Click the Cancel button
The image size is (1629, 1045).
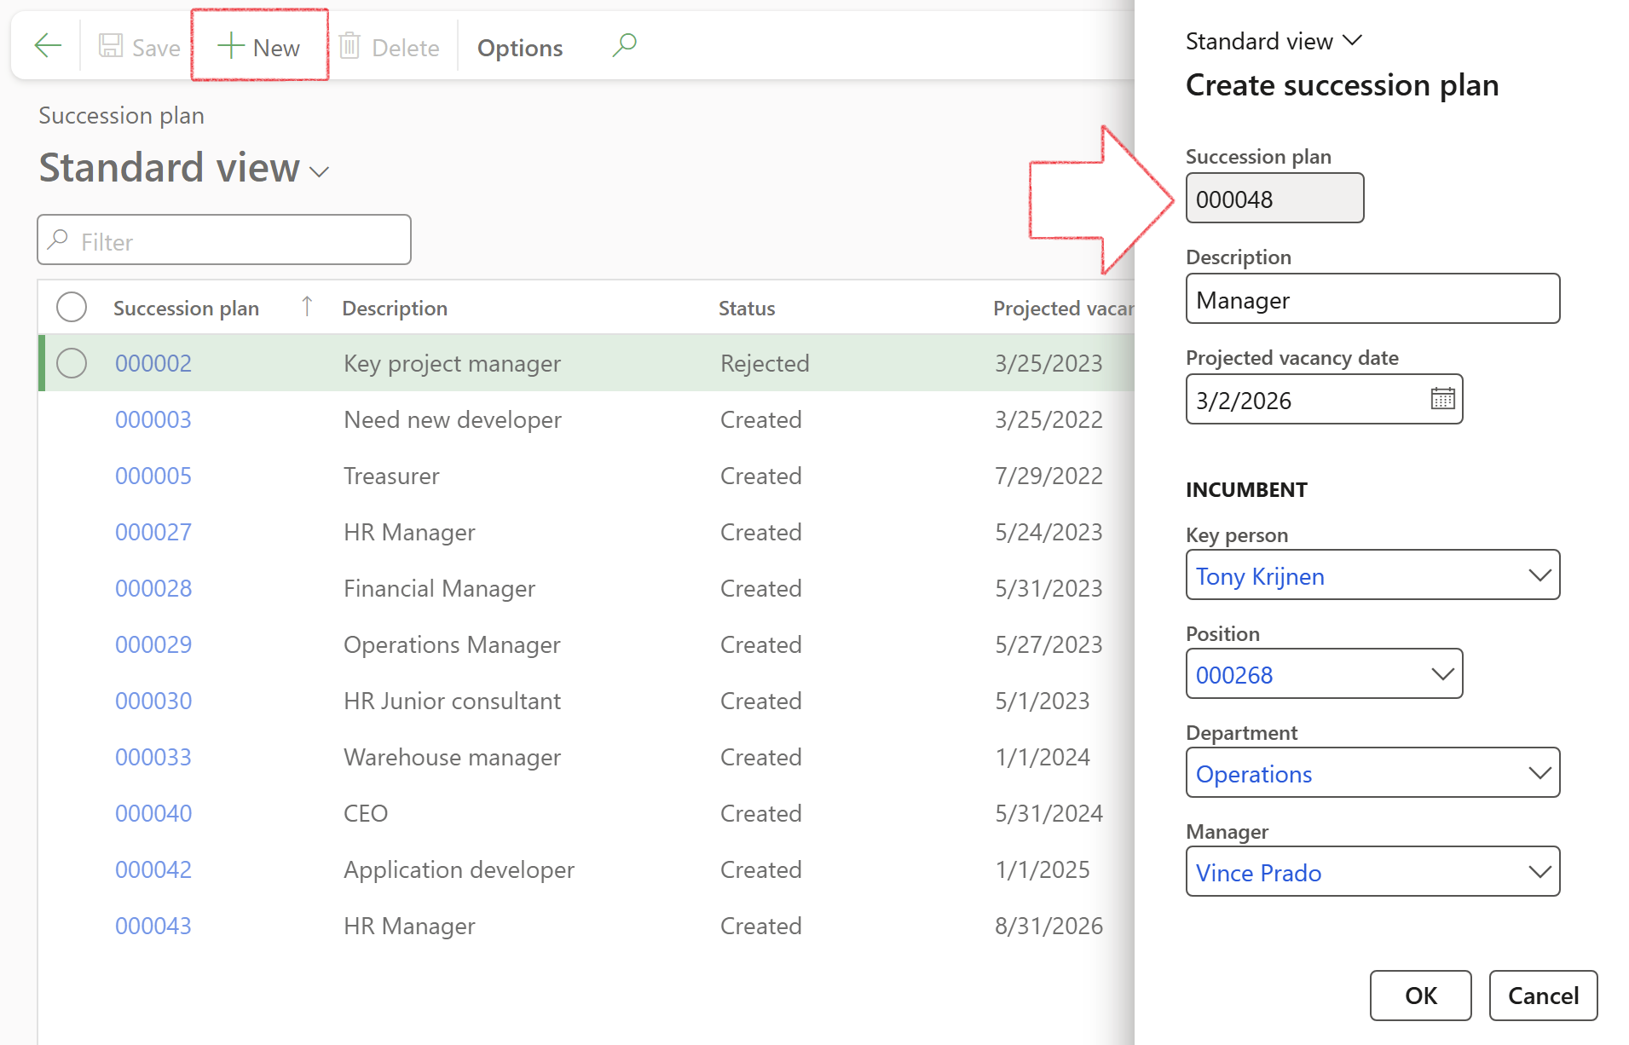click(x=1542, y=995)
